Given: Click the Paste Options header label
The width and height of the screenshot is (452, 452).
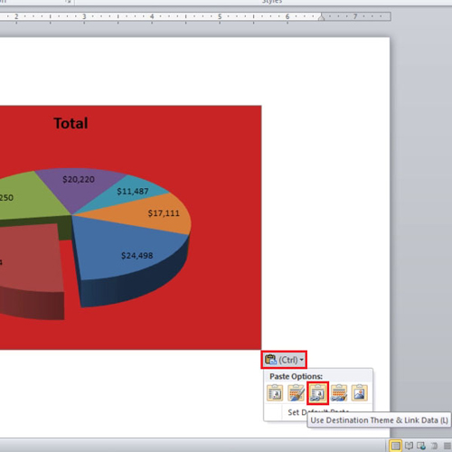Looking at the screenshot, I should (296, 376).
